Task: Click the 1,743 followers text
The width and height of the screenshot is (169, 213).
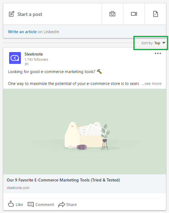Action: (x=36, y=59)
